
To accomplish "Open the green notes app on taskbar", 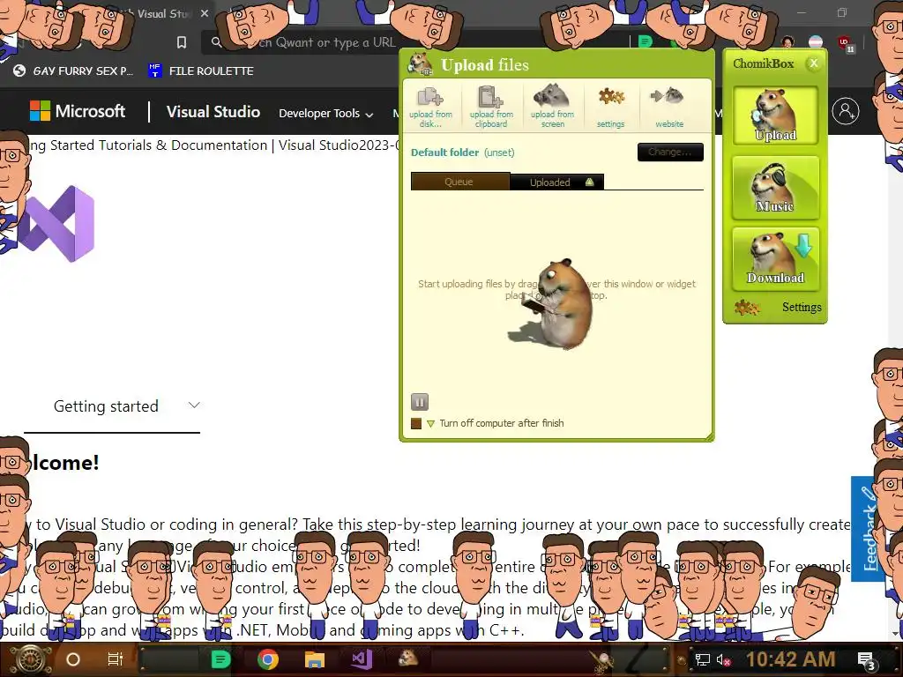I will [220, 659].
